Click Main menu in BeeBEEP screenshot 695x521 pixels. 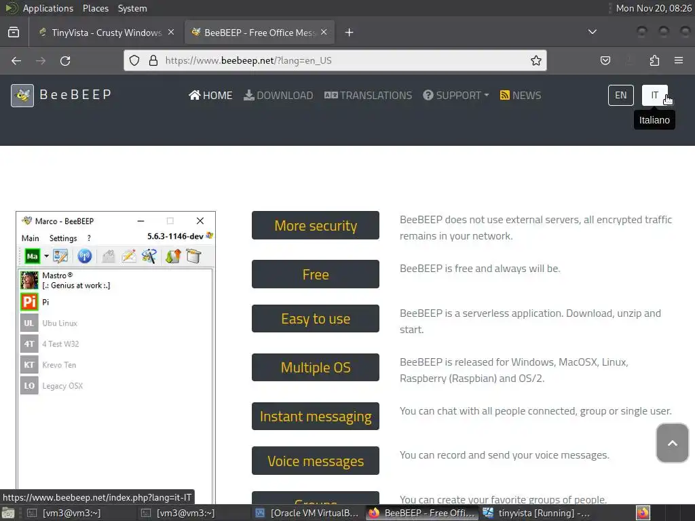(30, 238)
